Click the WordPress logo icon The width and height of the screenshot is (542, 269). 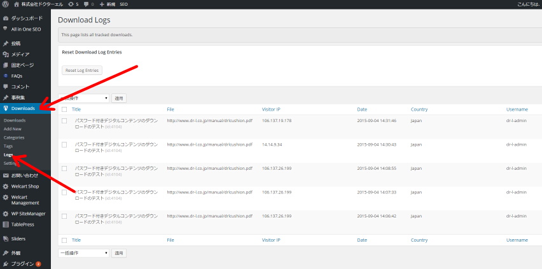click(x=5, y=4)
